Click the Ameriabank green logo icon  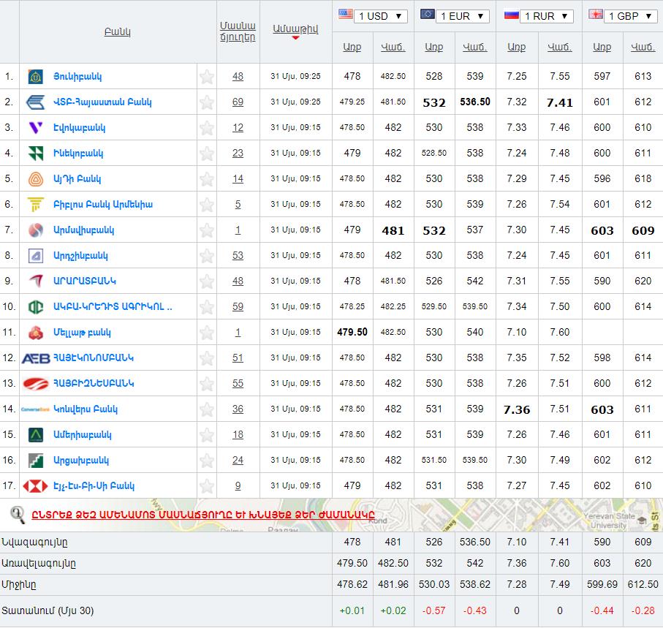35,435
